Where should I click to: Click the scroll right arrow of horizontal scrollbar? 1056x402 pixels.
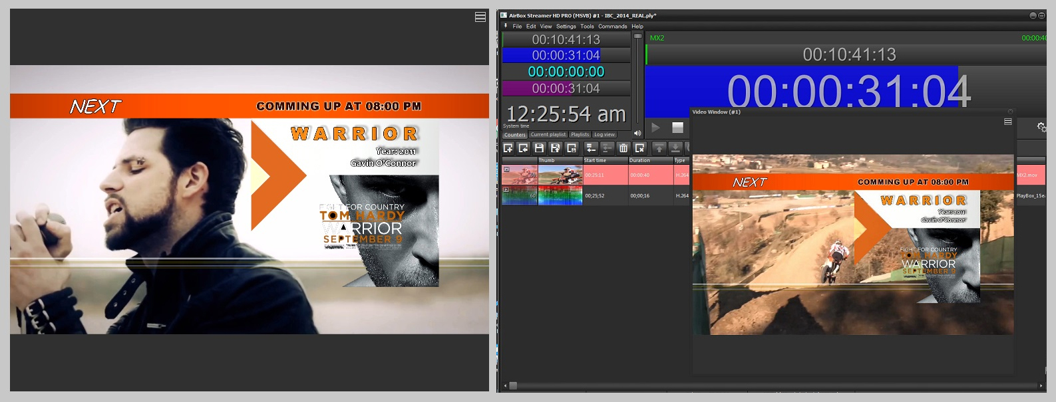pos(1041,385)
